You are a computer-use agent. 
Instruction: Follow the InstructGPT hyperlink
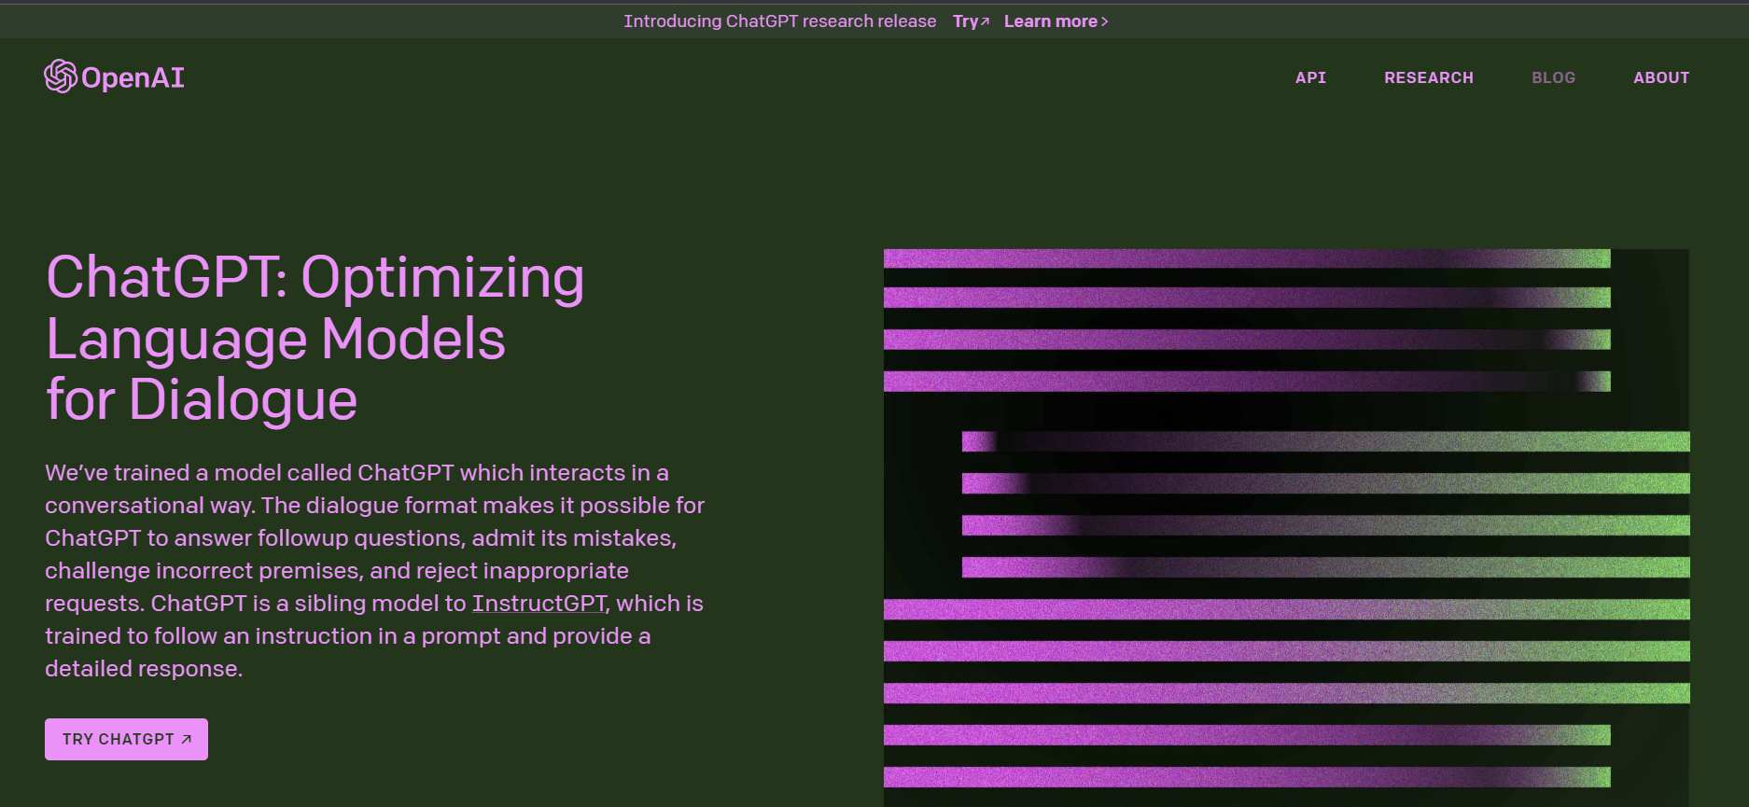point(539,604)
